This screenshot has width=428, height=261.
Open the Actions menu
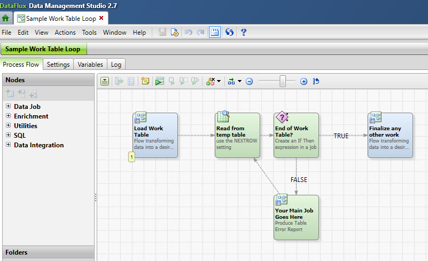(x=65, y=33)
